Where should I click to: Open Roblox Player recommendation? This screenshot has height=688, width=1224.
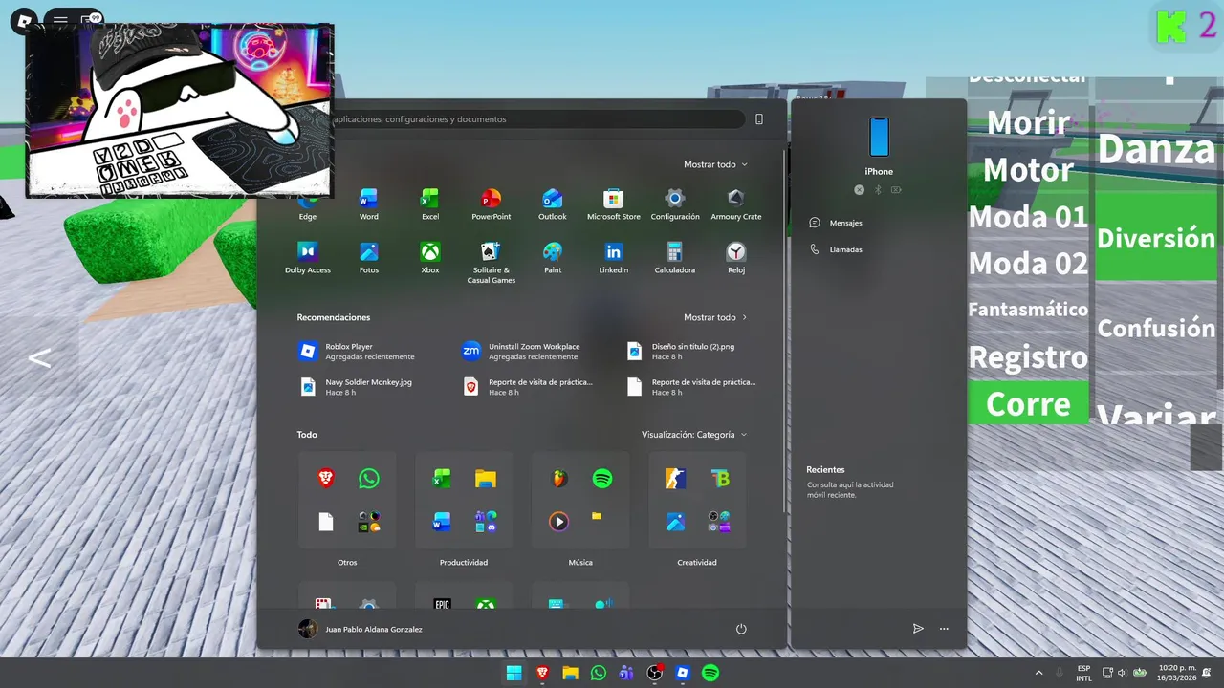tap(356, 352)
